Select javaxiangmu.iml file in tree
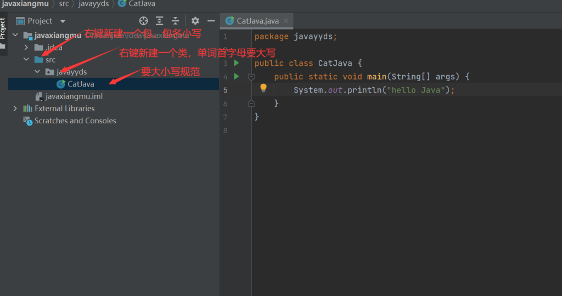 pyautogui.click(x=74, y=96)
